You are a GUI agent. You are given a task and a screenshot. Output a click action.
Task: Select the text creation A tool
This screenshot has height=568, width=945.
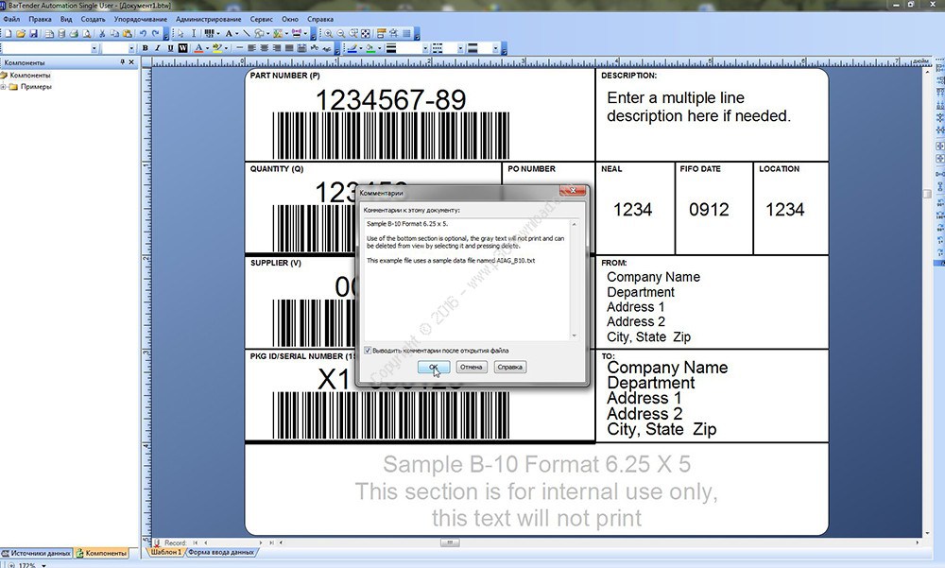coord(229,34)
